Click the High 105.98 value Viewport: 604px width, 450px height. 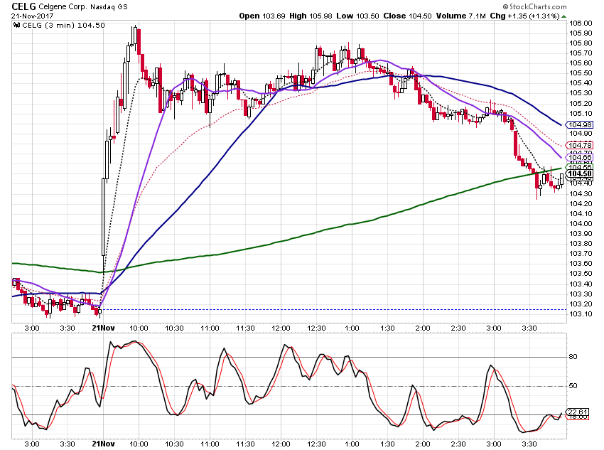tap(311, 16)
